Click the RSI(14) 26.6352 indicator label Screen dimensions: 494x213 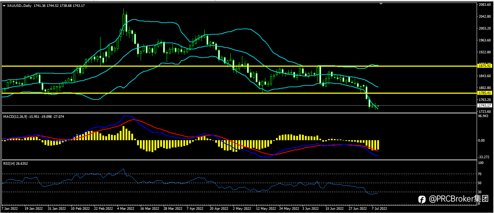(16, 164)
